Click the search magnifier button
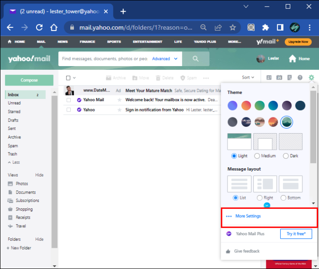319x269 pixels. tap(196, 59)
